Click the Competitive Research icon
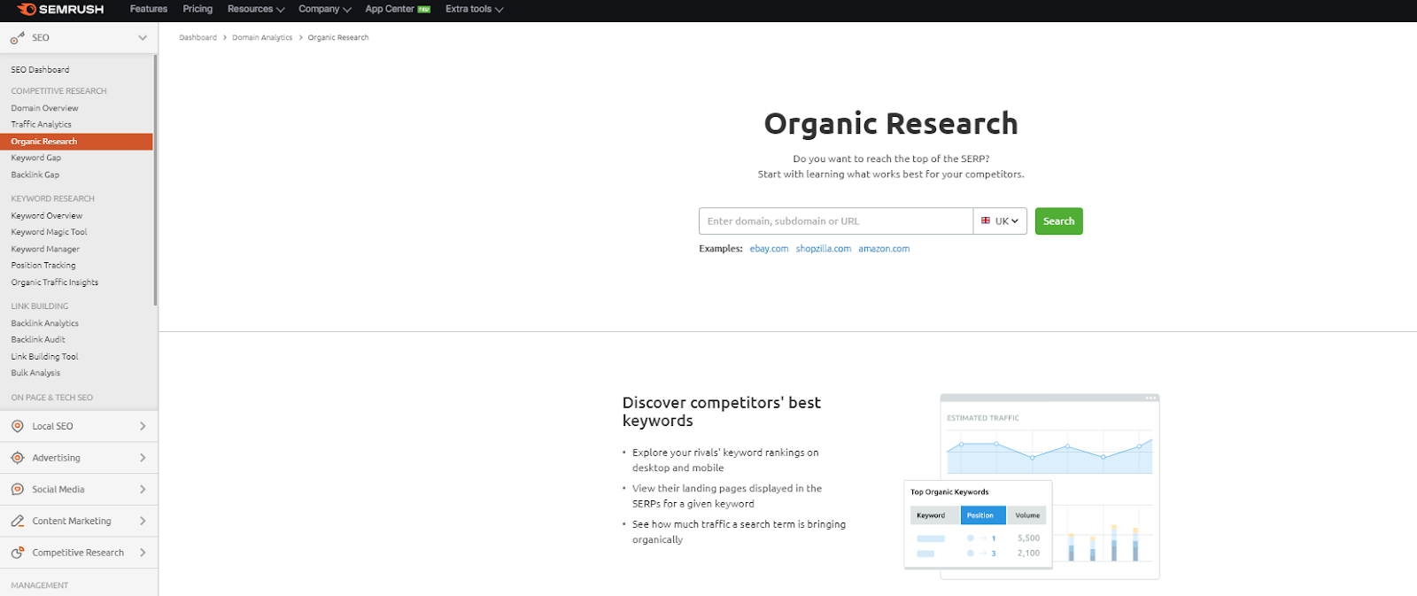The height and width of the screenshot is (596, 1417). point(18,553)
